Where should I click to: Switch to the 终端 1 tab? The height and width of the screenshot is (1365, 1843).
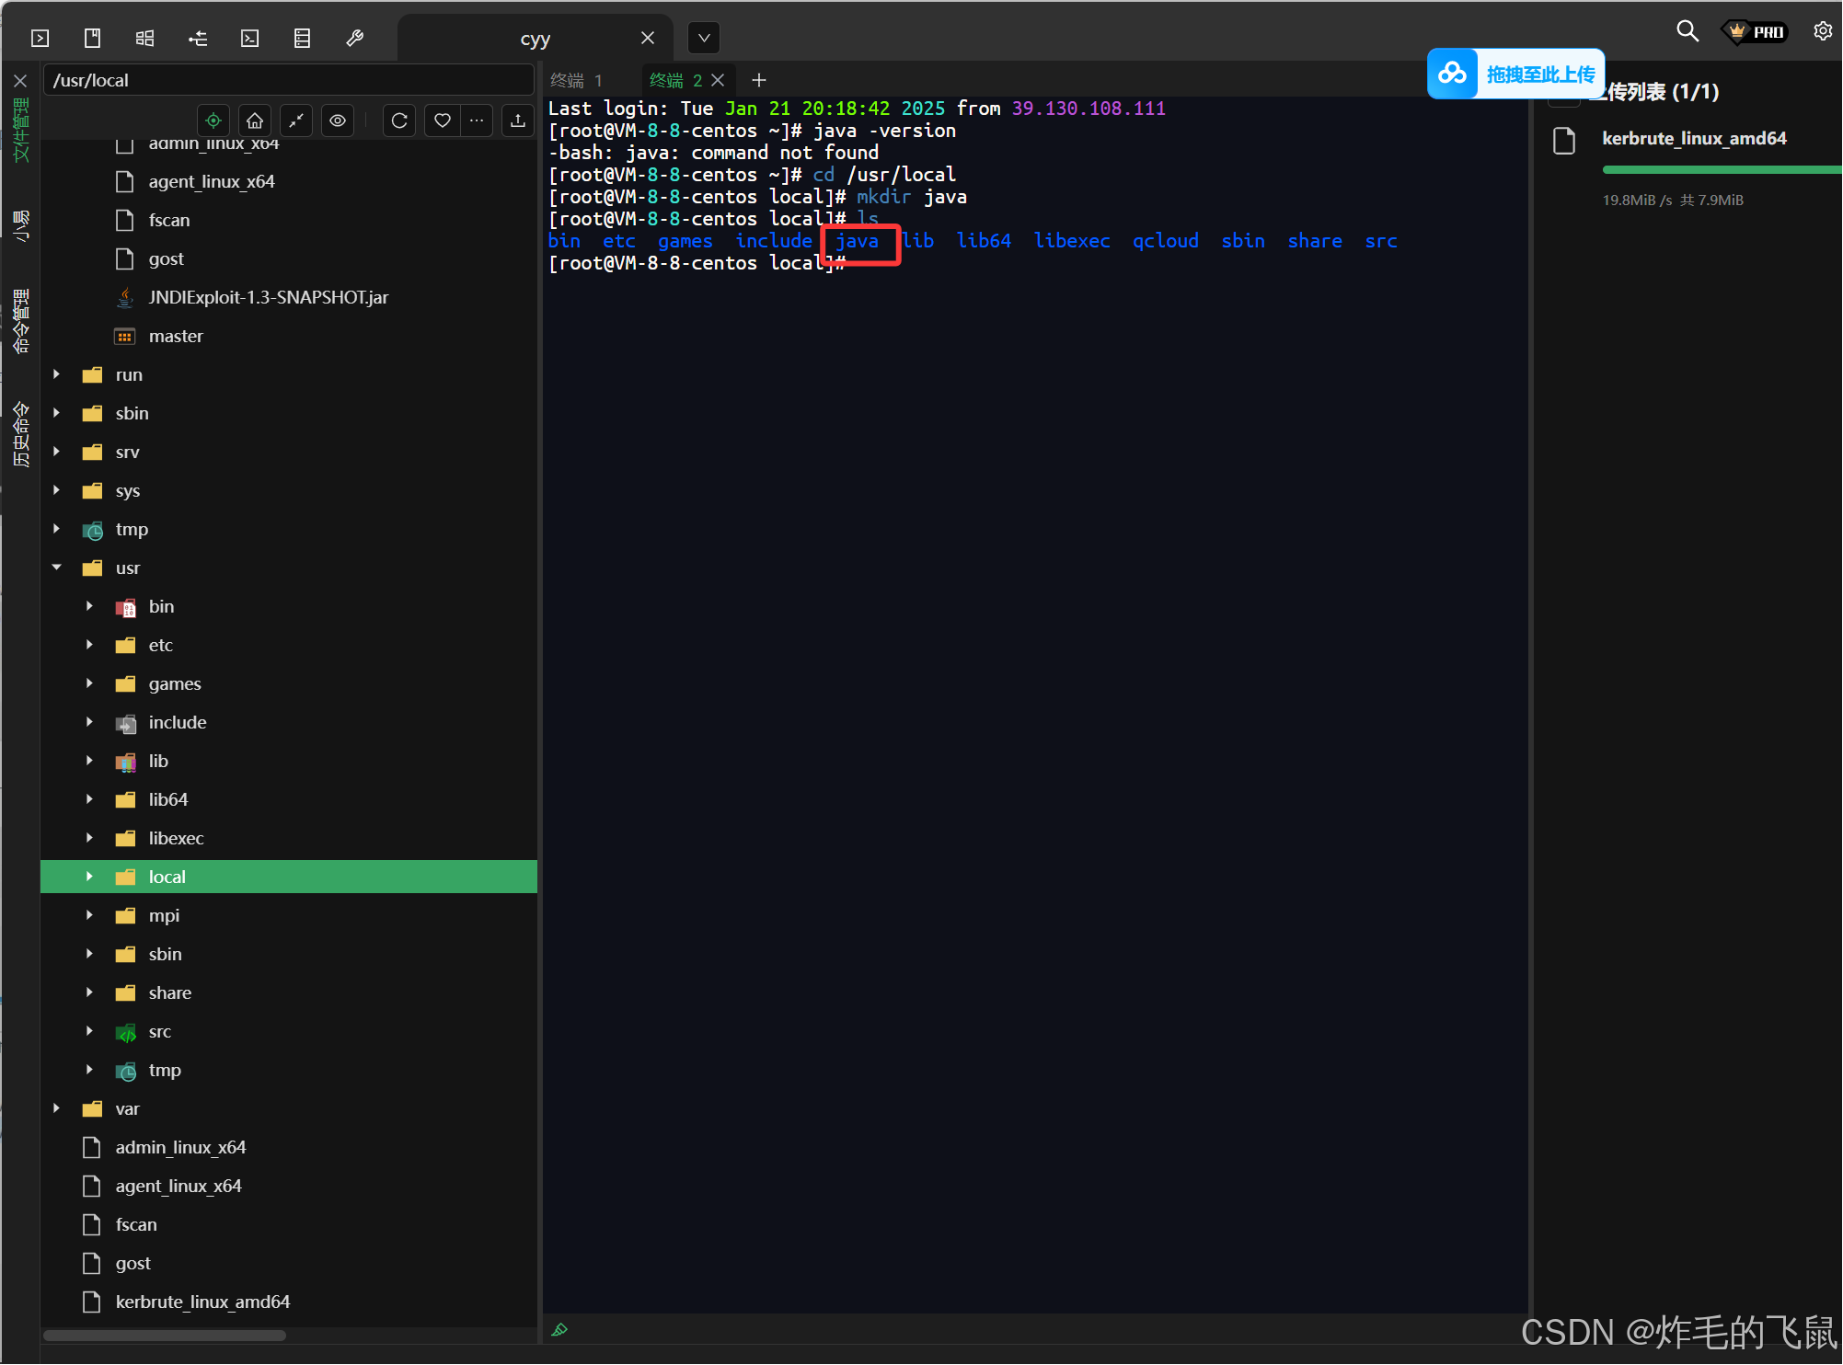point(577,80)
